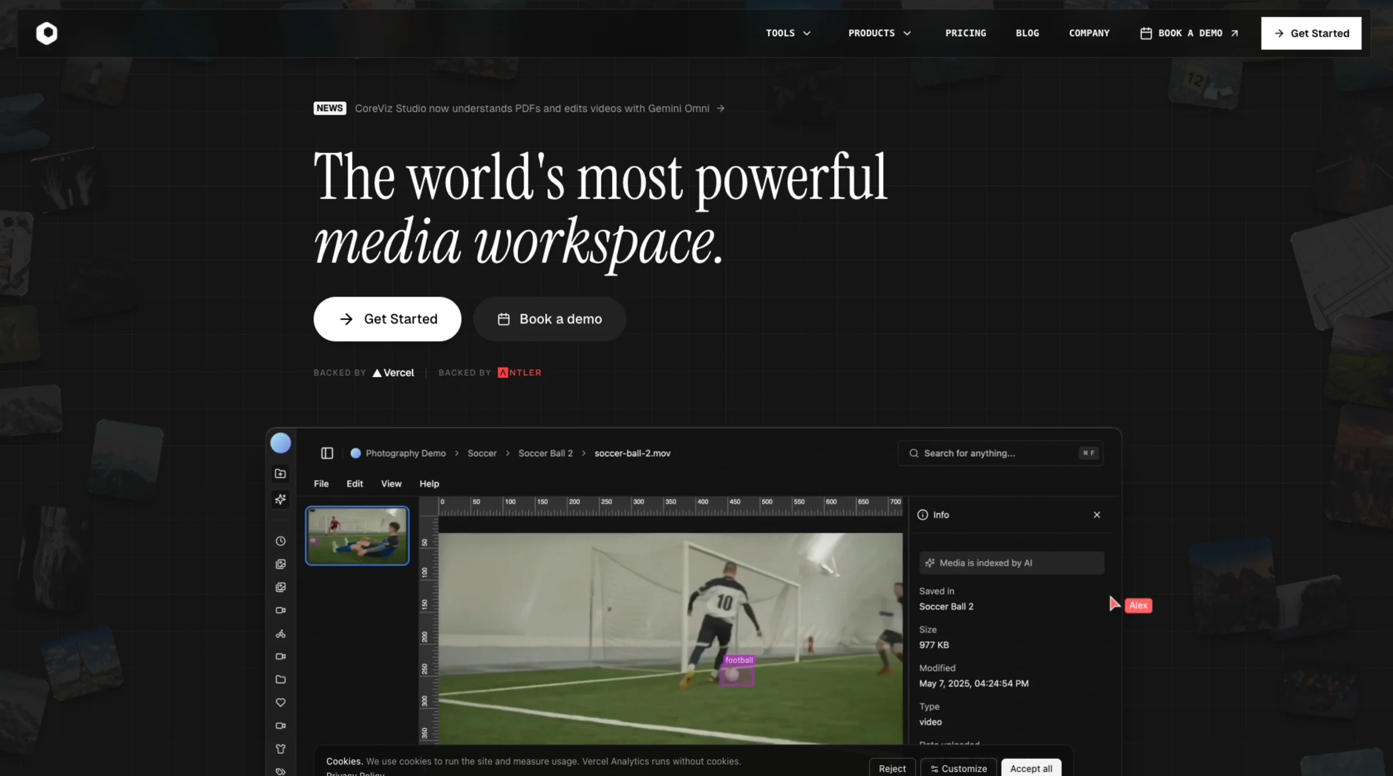
Task: Open the File menu
Action: (x=321, y=483)
